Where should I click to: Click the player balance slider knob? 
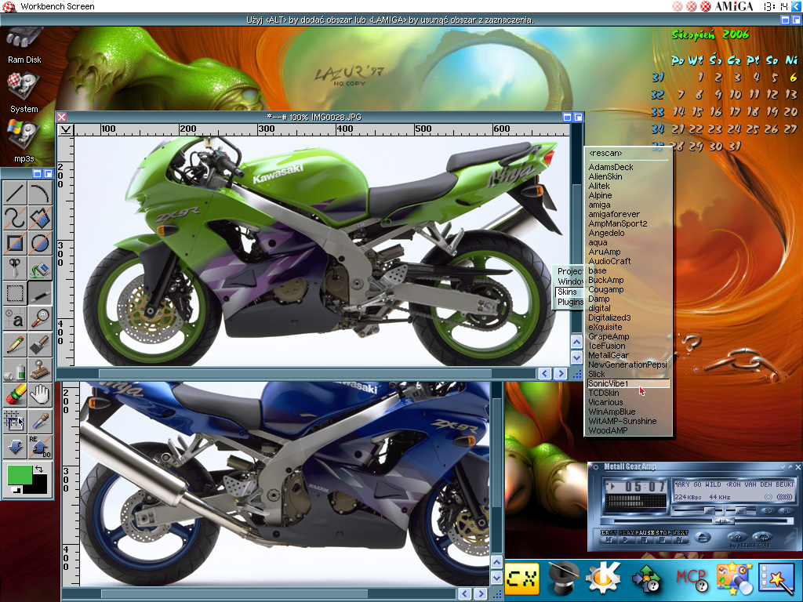740,510
